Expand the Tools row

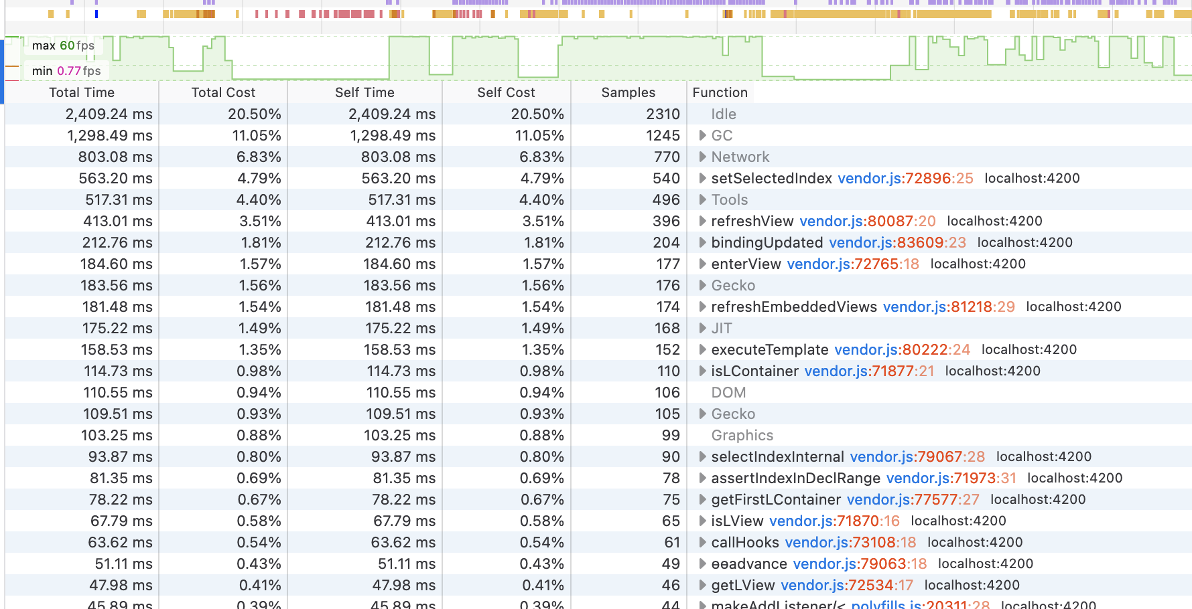pos(702,199)
